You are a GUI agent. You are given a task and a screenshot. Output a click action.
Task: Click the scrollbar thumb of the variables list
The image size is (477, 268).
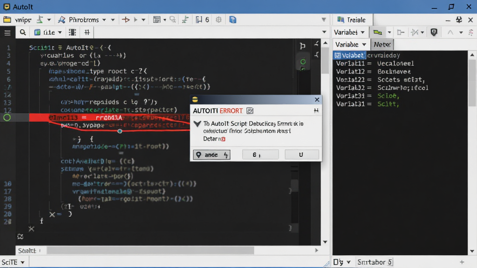(472, 83)
